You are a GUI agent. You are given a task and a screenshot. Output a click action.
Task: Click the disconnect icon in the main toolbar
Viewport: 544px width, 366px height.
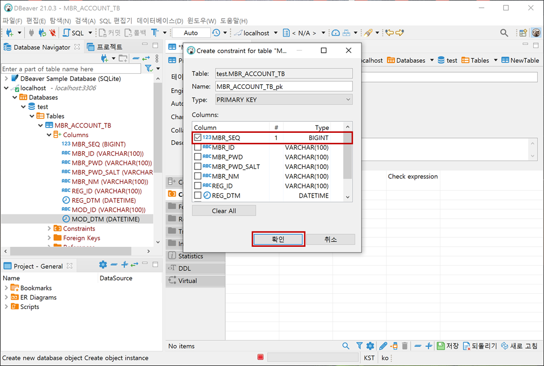pyautogui.click(x=53, y=32)
